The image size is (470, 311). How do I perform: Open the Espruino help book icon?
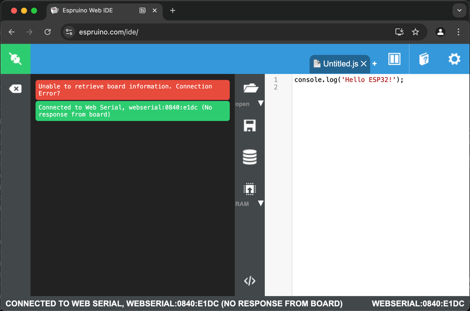pyautogui.click(x=424, y=59)
